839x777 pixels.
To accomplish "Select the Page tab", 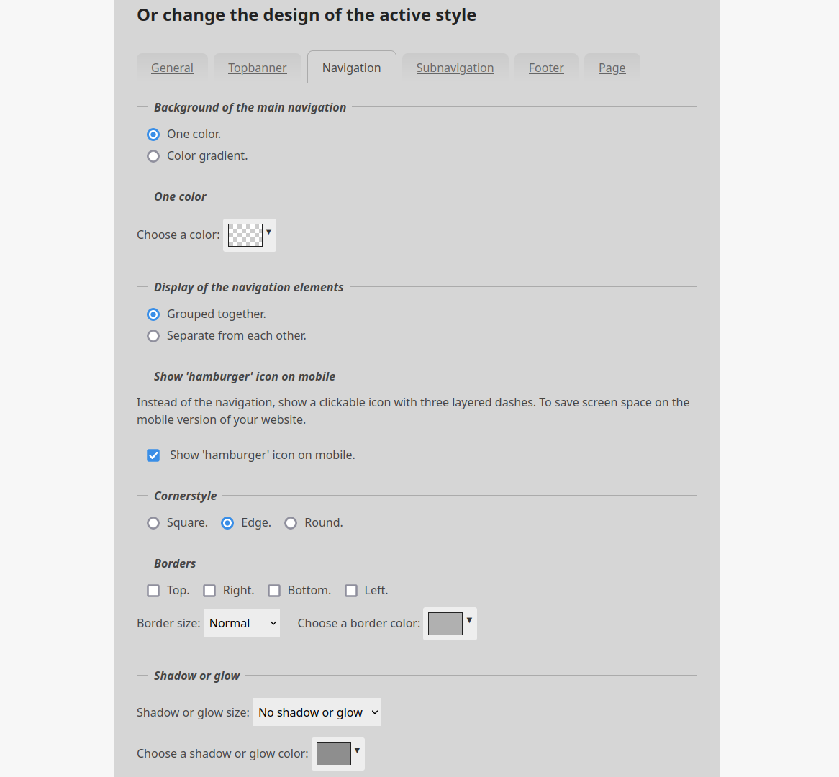I will (x=612, y=68).
